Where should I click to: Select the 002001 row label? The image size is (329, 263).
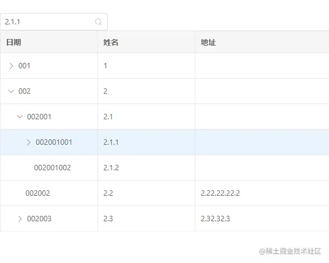point(39,117)
